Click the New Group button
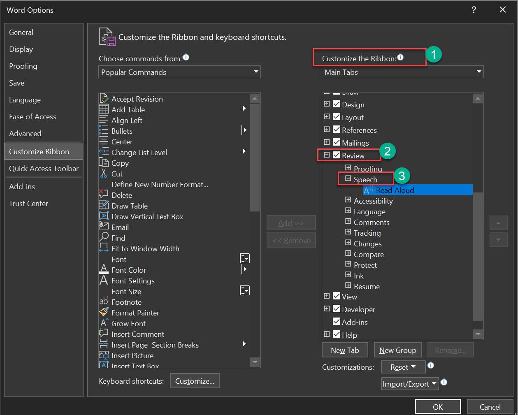This screenshot has width=518, height=415. coord(397,350)
